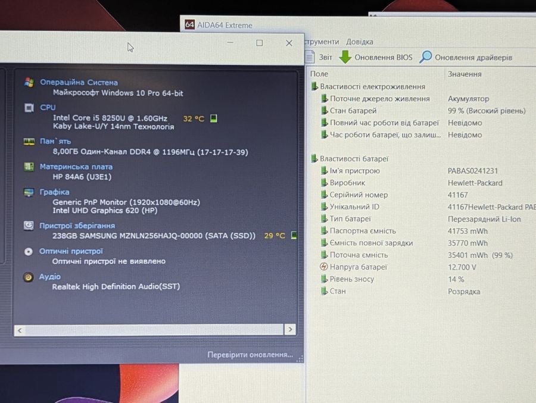Viewport: 536px width, 403px height.
Task: Click the icon beside the Стан row
Action: pyautogui.click(x=324, y=291)
